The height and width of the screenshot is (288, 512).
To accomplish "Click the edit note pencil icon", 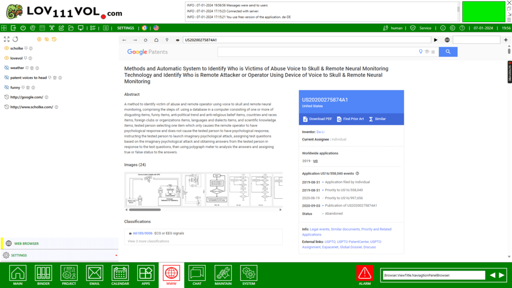I will click(61, 28).
